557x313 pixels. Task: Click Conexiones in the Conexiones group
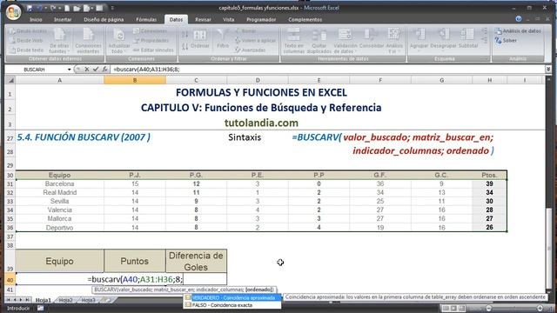150,31
